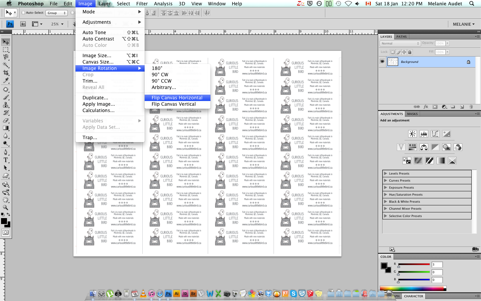This screenshot has width=481, height=301.
Task: Add an Exposure adjustment
Action: click(447, 134)
